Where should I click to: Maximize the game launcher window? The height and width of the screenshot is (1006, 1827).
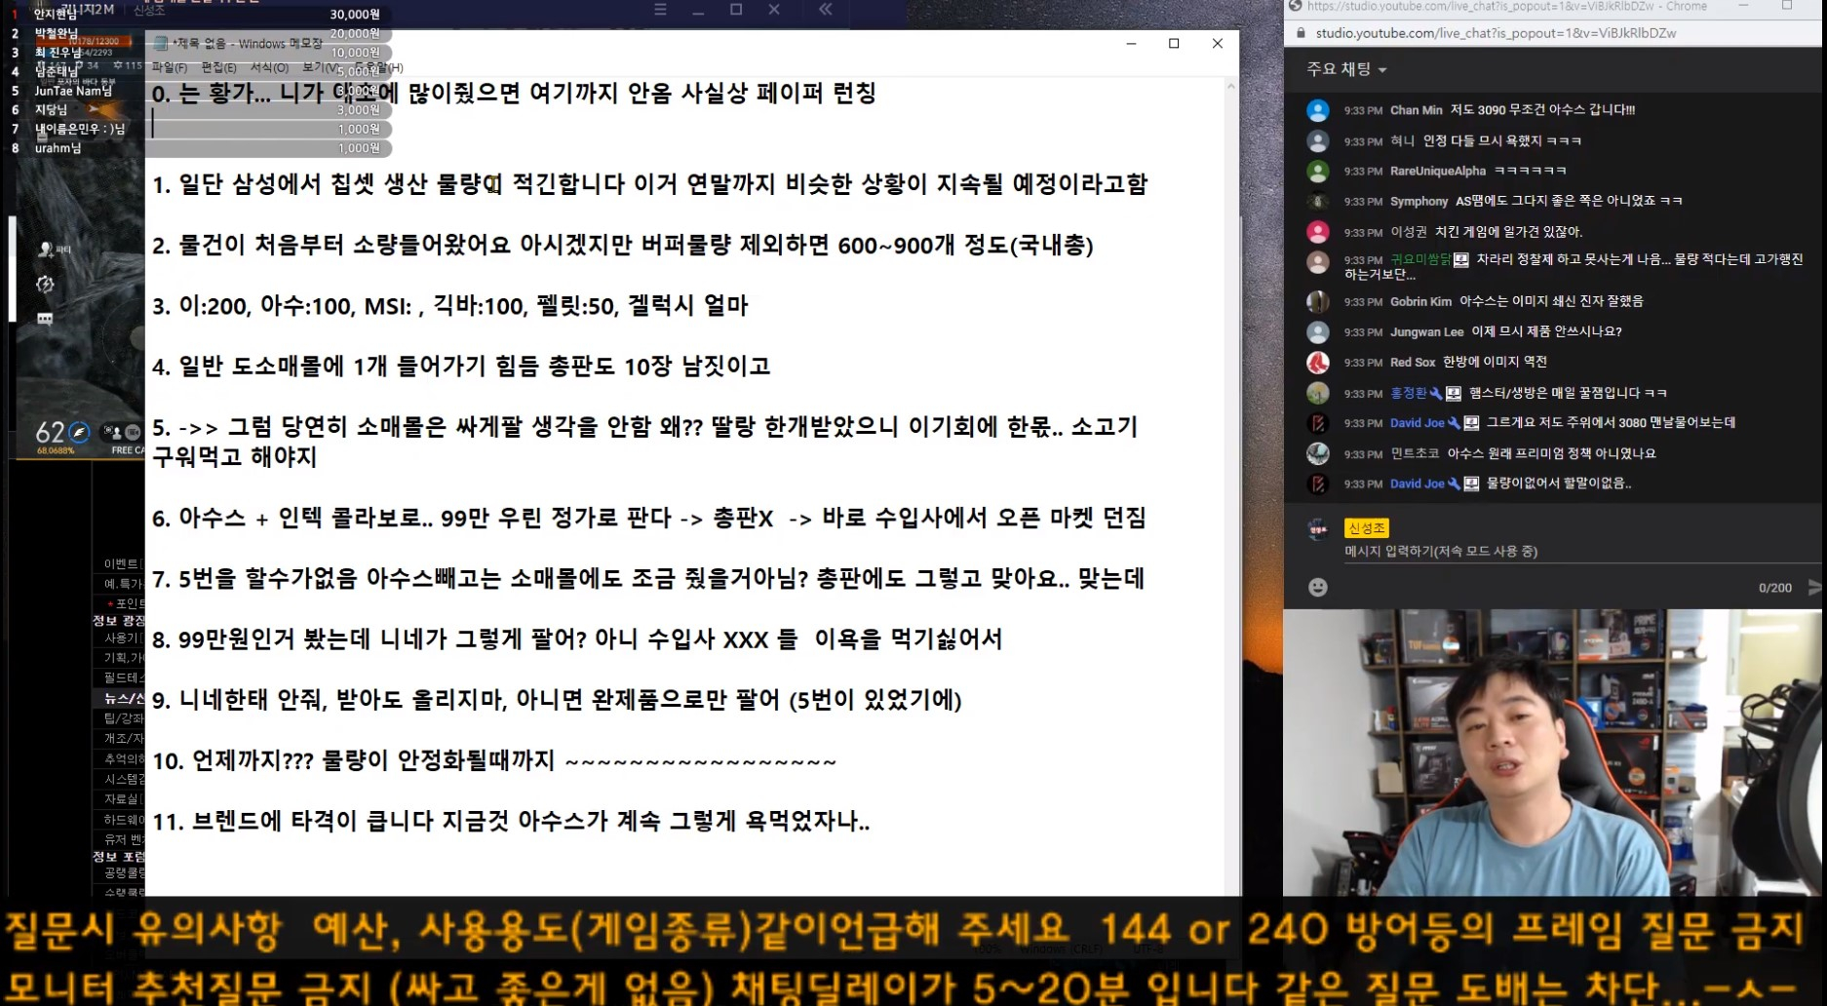pyautogui.click(x=736, y=9)
